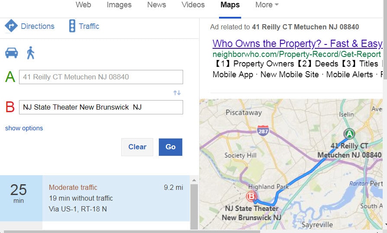Click the green A marker on map

[x=349, y=134]
